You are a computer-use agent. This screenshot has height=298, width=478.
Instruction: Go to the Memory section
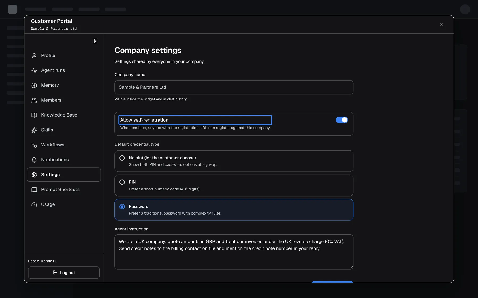tap(64, 85)
